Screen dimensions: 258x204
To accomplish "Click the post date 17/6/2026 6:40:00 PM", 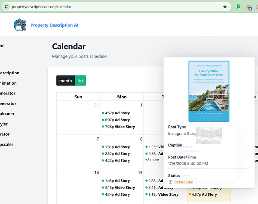I will pyautogui.click(x=188, y=164).
